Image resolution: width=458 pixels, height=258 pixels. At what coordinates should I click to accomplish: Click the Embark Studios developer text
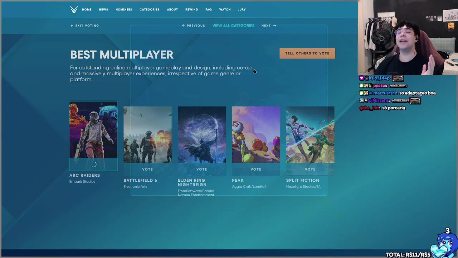tap(82, 182)
